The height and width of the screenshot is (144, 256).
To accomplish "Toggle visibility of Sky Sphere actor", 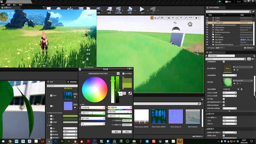I will coord(207,40).
